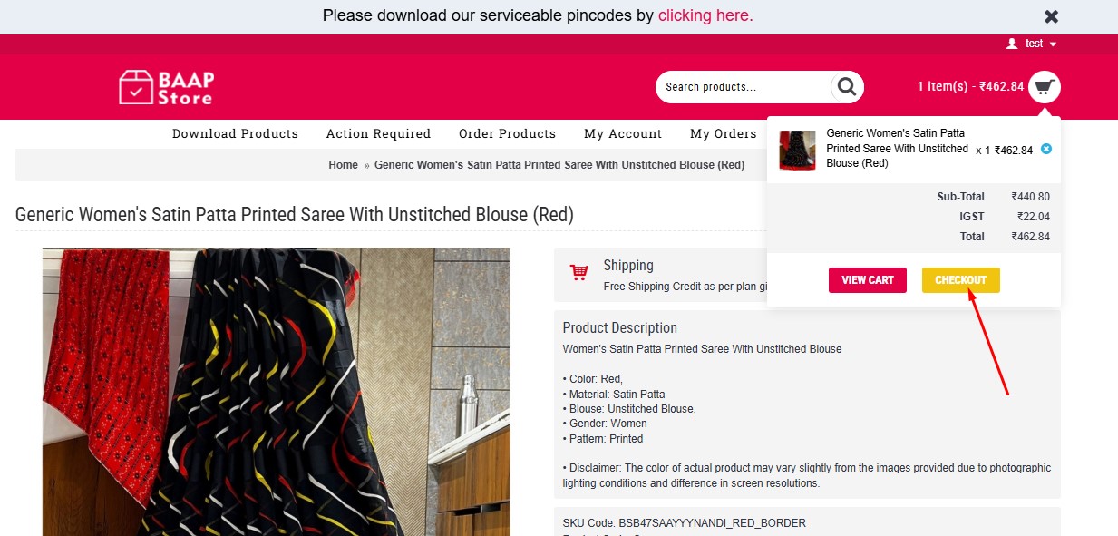Open the Download Products menu
1118x536 pixels.
tap(235, 133)
